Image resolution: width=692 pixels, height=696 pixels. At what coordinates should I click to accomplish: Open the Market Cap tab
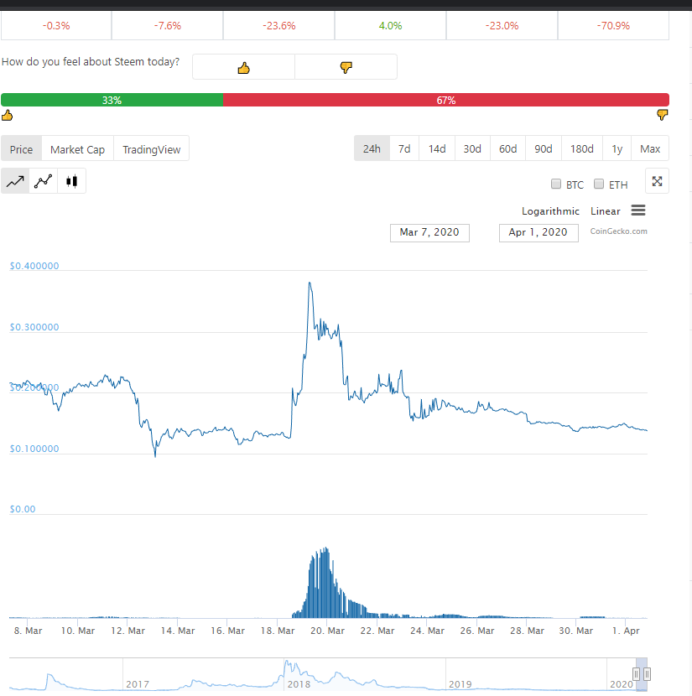(78, 149)
